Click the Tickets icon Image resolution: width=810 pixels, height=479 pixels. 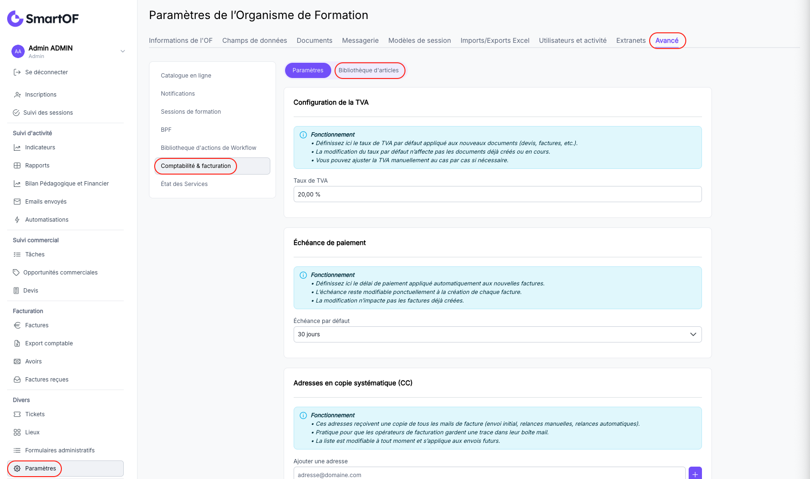coord(17,414)
